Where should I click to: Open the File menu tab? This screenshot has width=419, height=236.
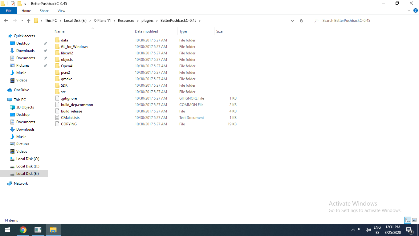click(x=9, y=11)
